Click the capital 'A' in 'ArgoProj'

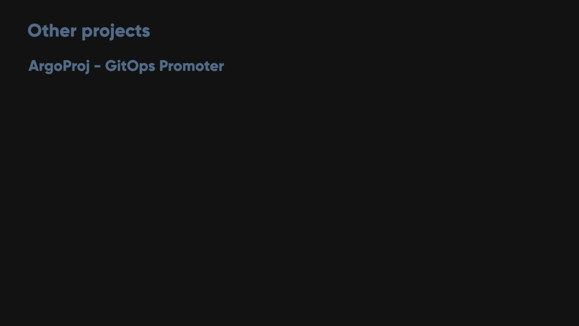tap(34, 66)
